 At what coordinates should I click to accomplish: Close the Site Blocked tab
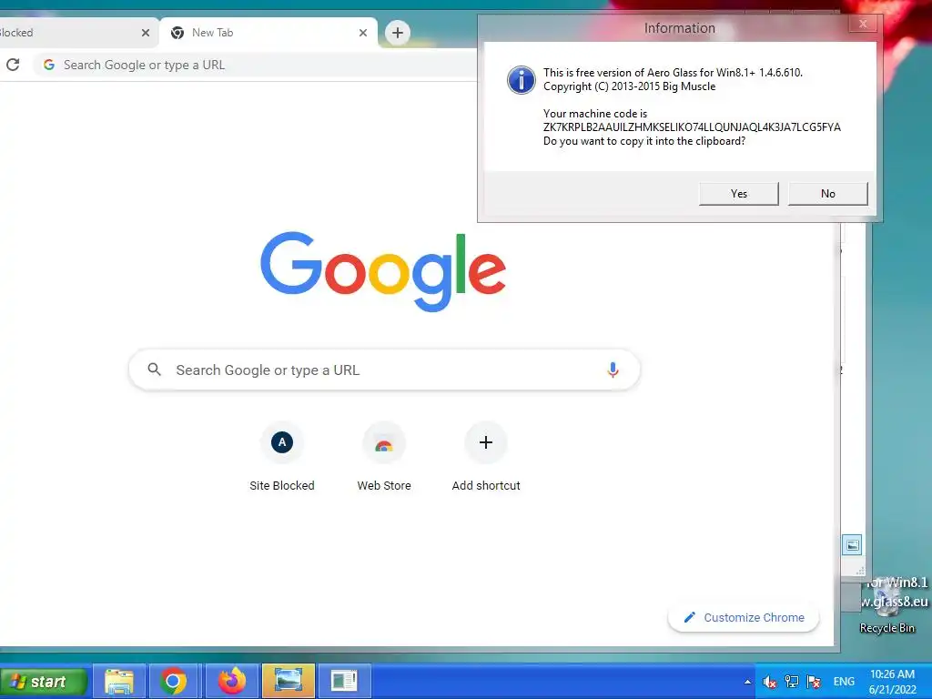click(146, 33)
